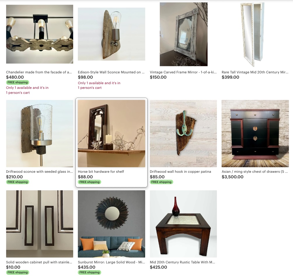Open the Edison-Style Wall Sconce image

click(111, 34)
